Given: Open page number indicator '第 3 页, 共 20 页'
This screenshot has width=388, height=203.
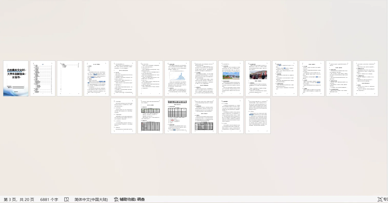Looking at the screenshot, I should tap(19, 199).
